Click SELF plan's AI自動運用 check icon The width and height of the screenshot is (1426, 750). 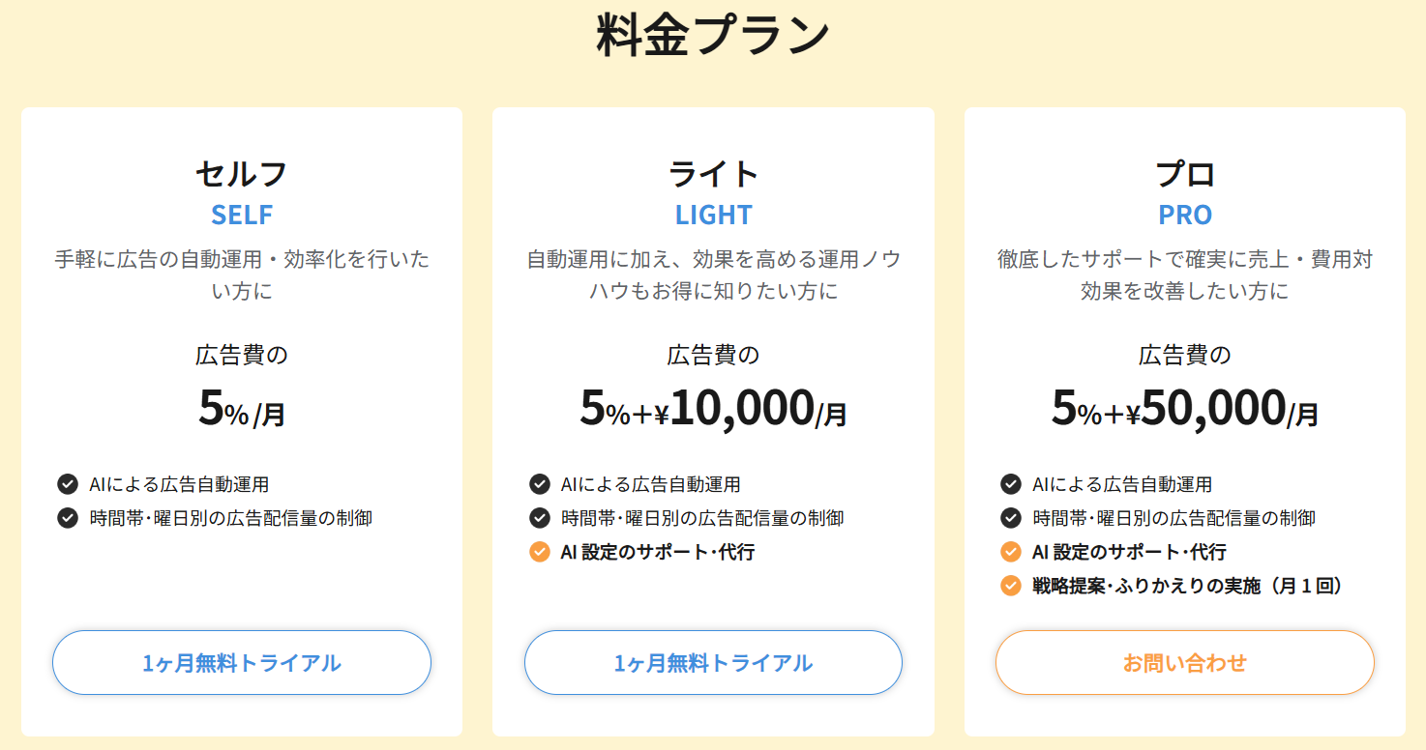point(68,484)
